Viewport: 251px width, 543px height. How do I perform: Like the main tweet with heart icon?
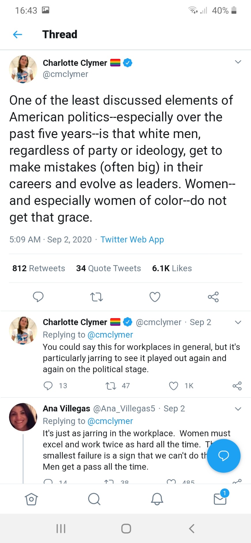coord(155,297)
